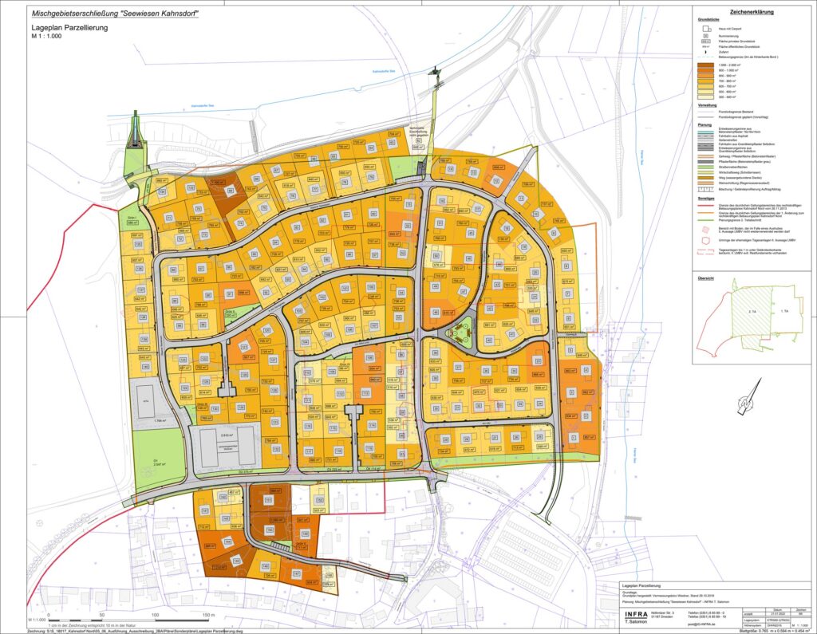817x634 pixels.
Task: Select the 300 - 500 m² legend swatch
Action: (x=705, y=97)
